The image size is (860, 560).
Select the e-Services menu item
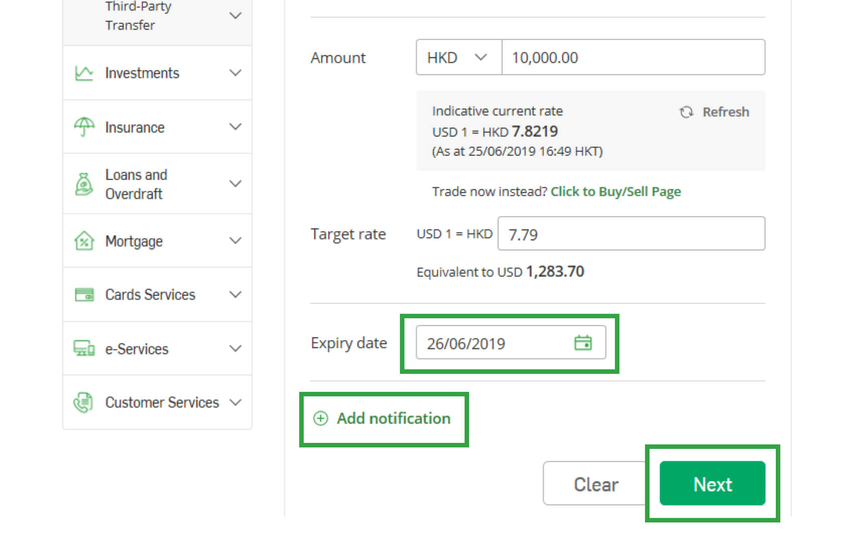click(x=136, y=349)
